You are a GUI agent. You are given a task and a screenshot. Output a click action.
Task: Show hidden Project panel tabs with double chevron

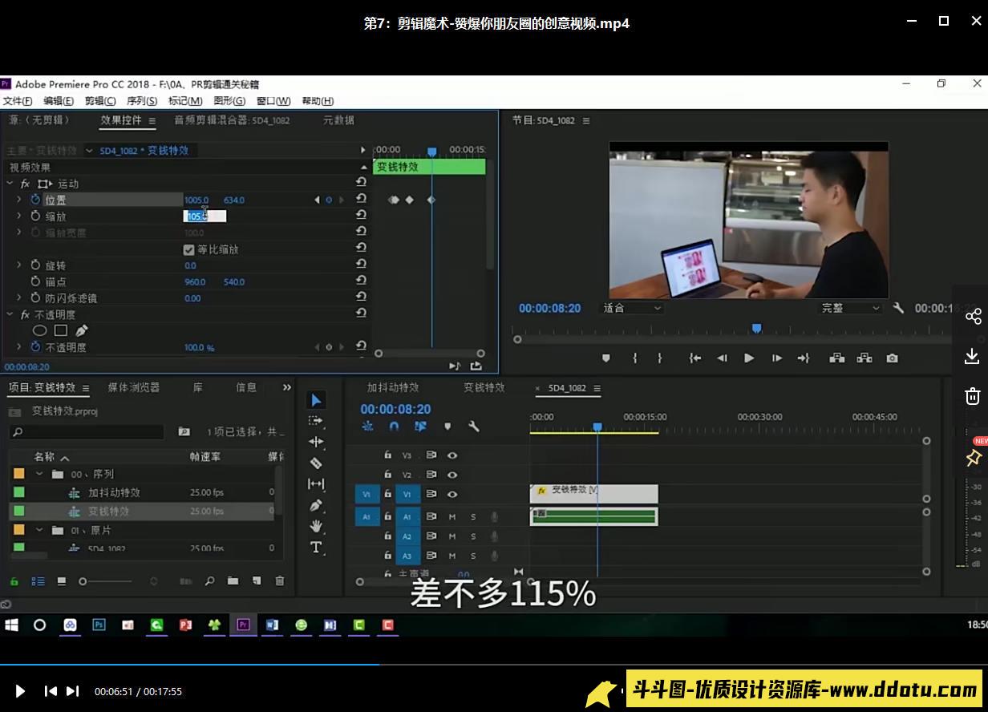point(287,387)
